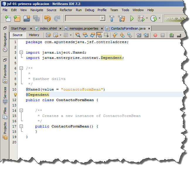Close the mensajes.properties tab

point(102,29)
